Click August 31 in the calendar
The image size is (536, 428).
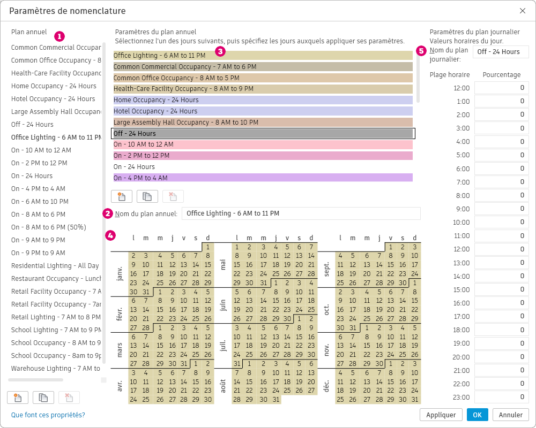275,399
